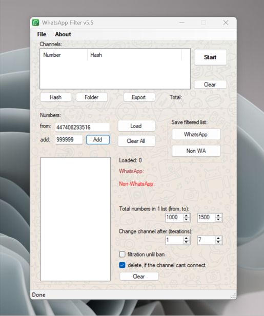Increase the channel iterations value 1
This screenshot has width=264, height=316.
coord(187,238)
